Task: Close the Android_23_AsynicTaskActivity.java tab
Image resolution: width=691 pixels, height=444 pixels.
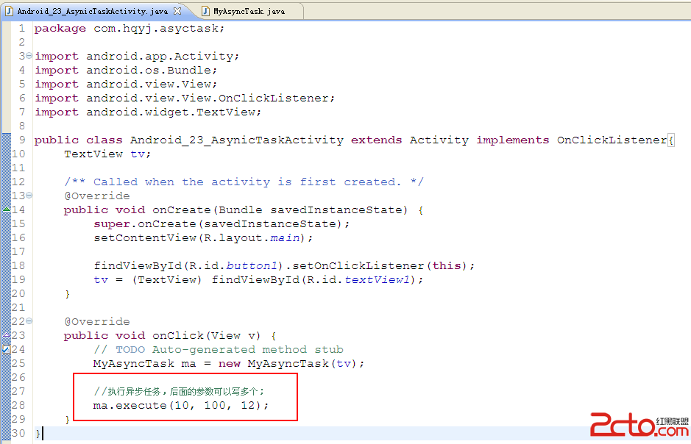Action: tap(177, 11)
